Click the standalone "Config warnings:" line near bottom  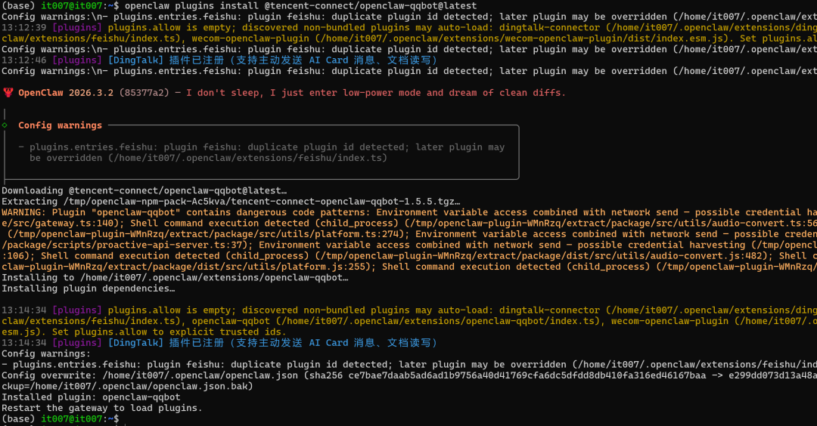(46, 353)
